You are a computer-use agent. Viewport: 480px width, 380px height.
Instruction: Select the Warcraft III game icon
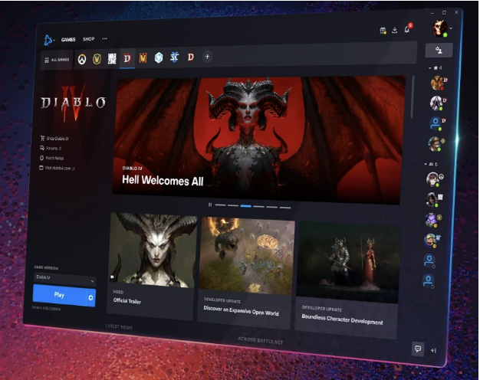point(143,57)
